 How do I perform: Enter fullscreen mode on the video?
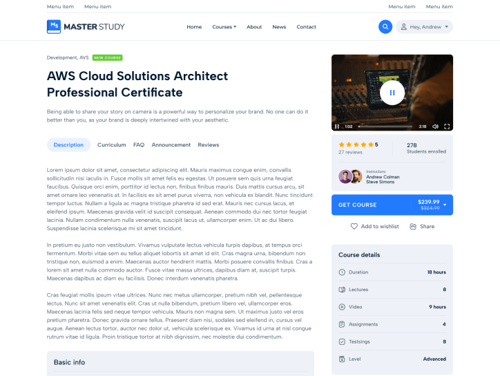[447, 126]
